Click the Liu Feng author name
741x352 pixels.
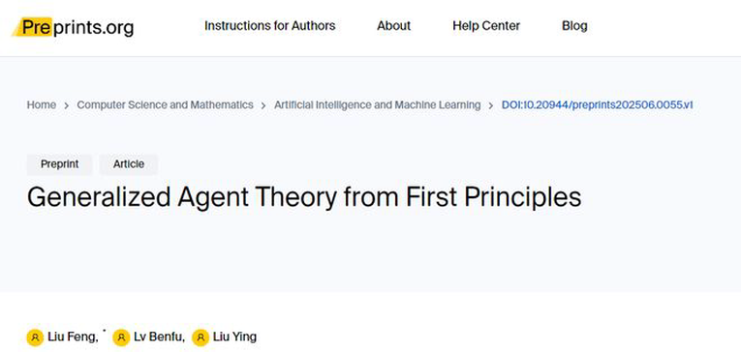(x=73, y=337)
